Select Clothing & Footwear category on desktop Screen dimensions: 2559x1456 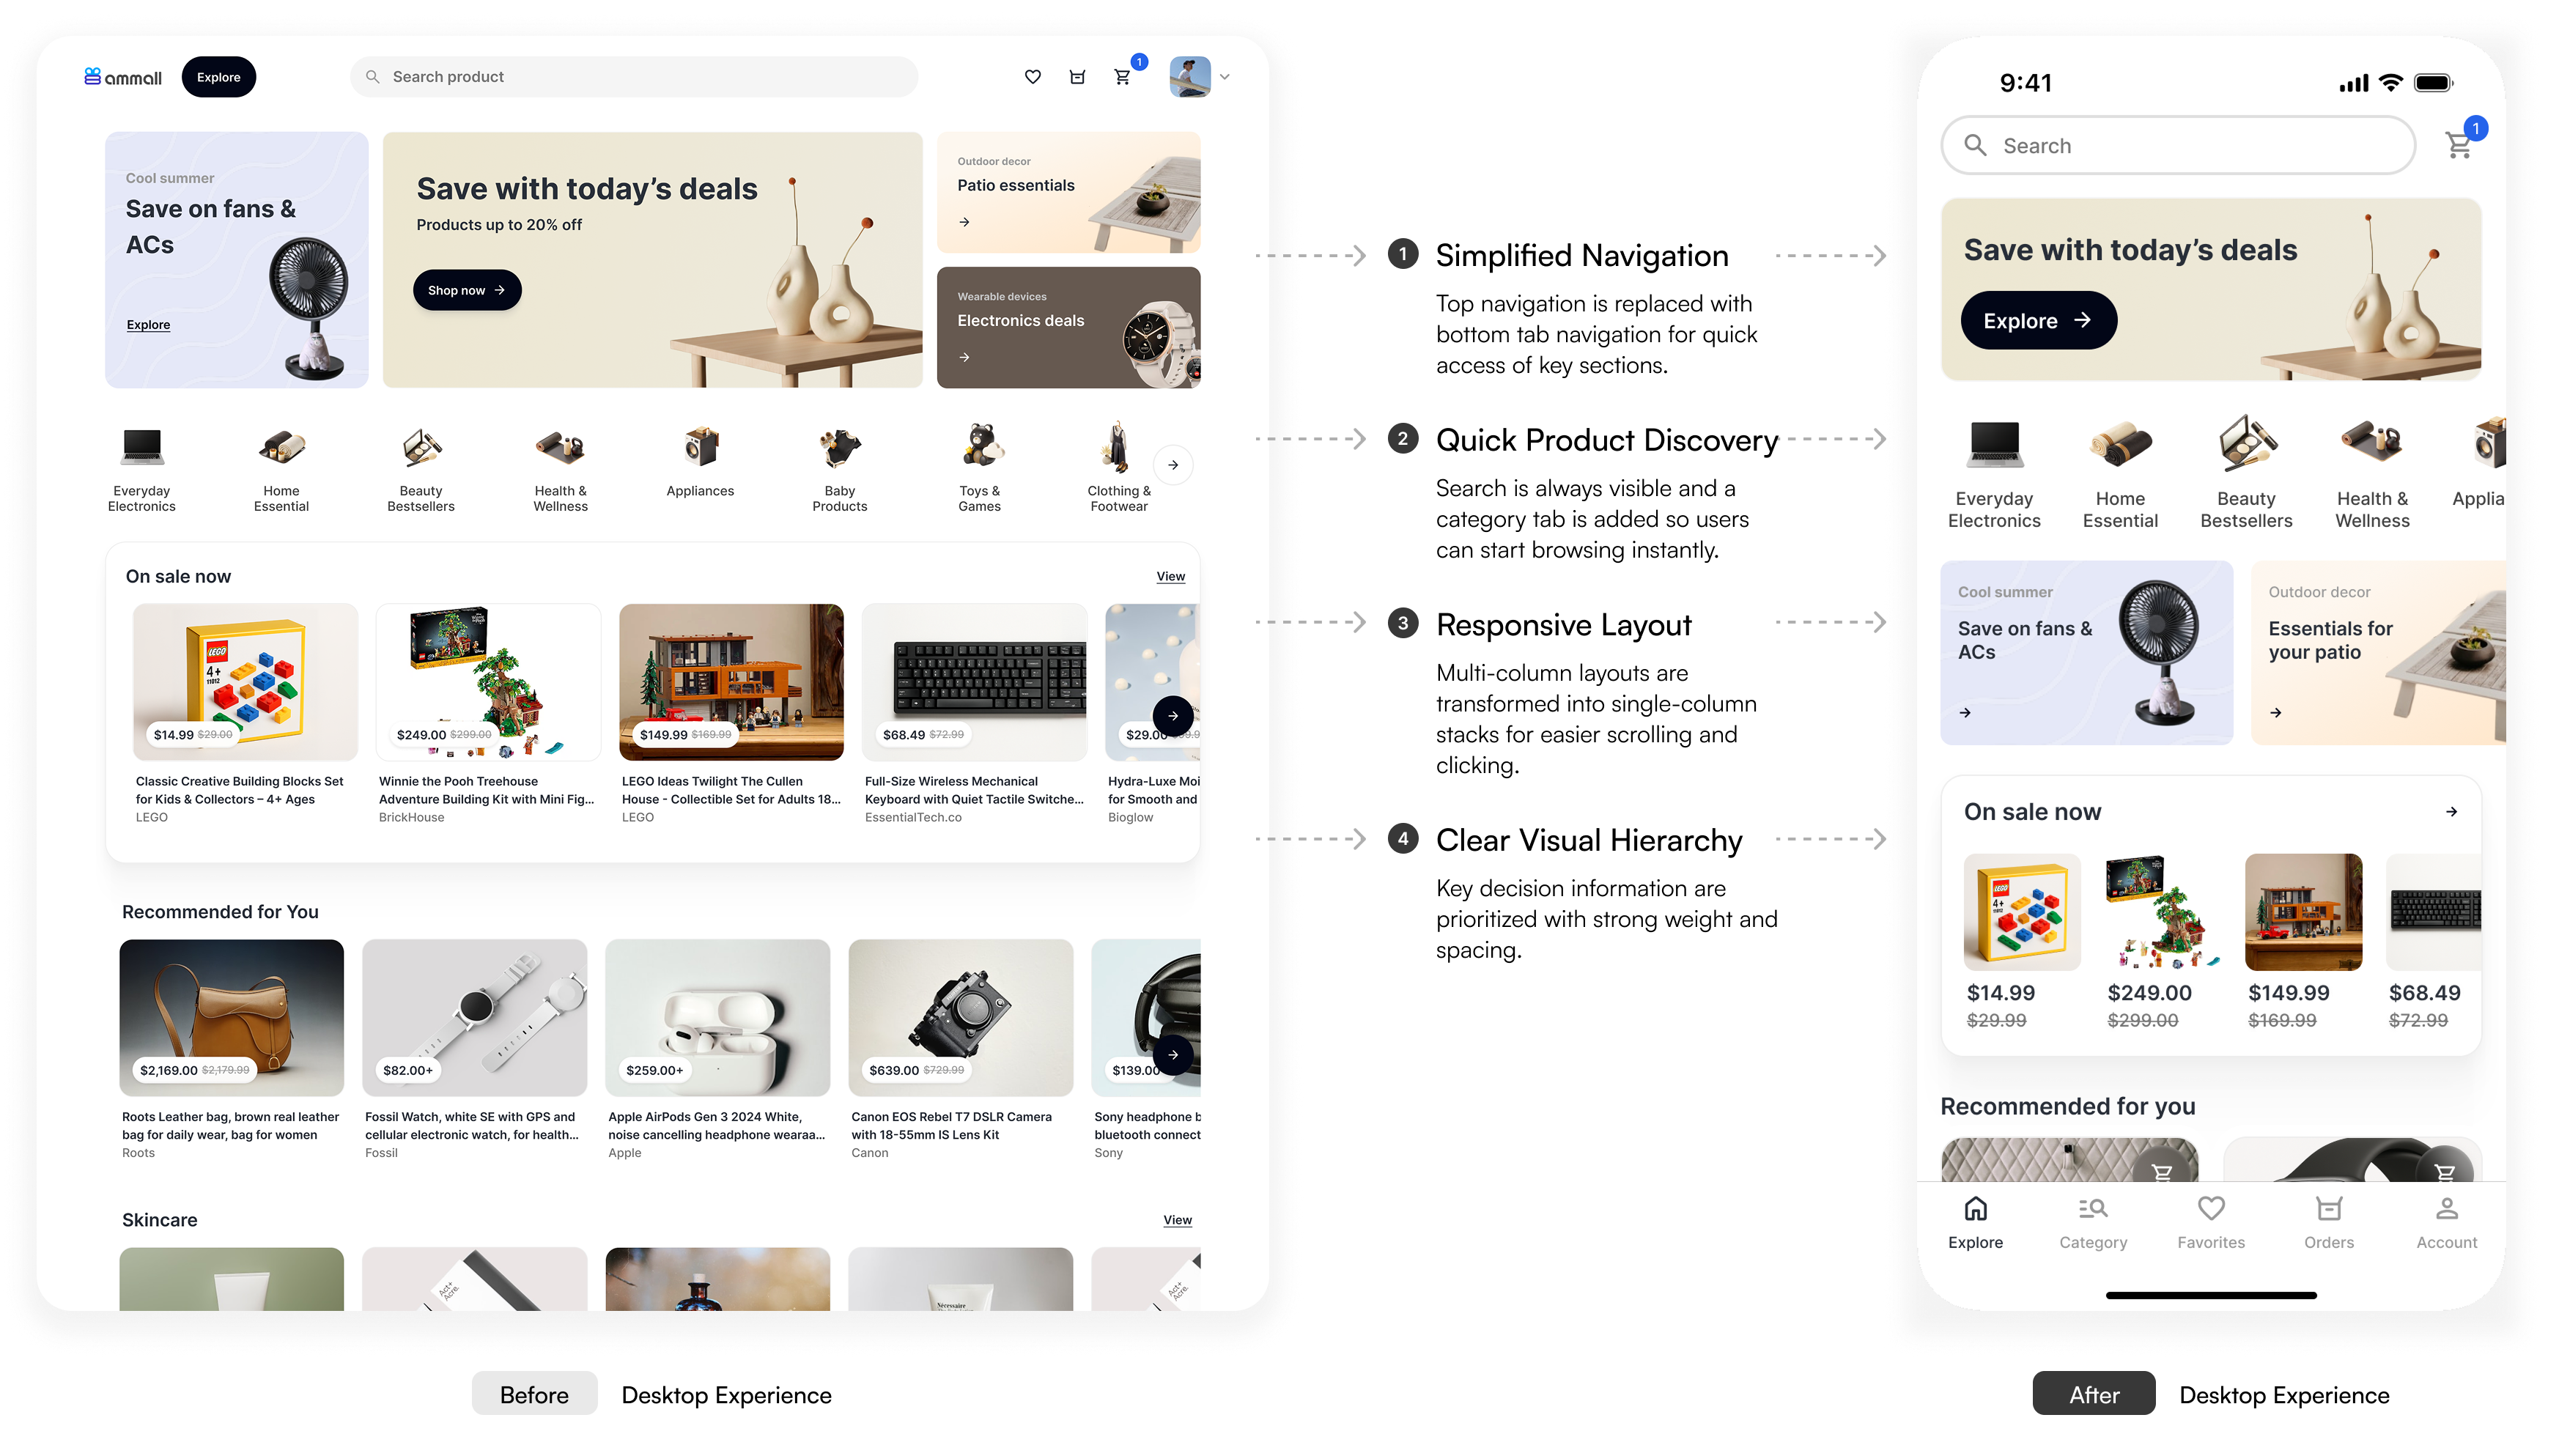tap(1119, 468)
